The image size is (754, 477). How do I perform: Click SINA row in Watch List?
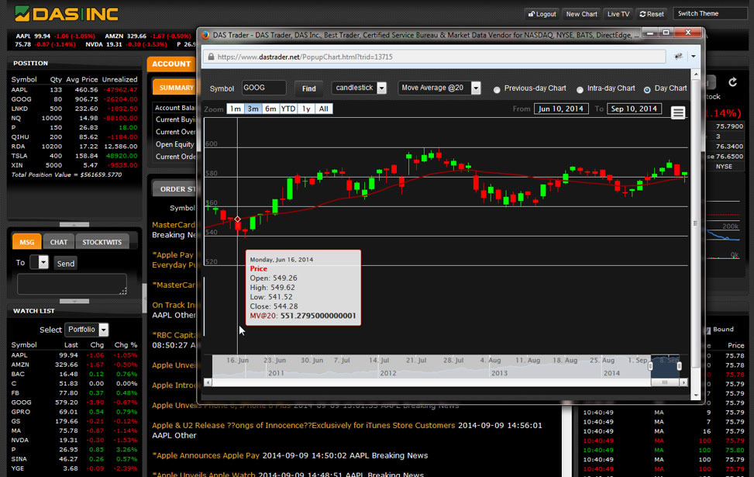coord(74,459)
